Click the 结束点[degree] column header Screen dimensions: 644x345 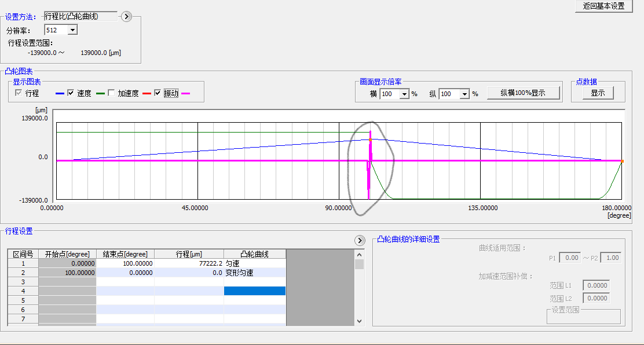pyautogui.click(x=125, y=254)
